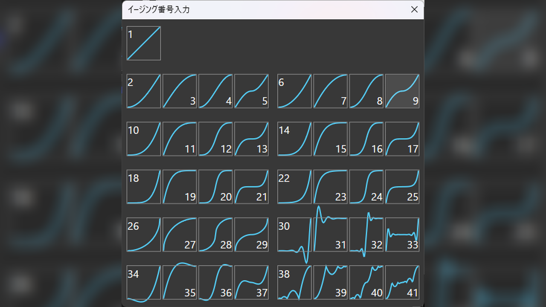The image size is (546, 307).
Task: Pick easing curve number 26
Action: click(144, 234)
